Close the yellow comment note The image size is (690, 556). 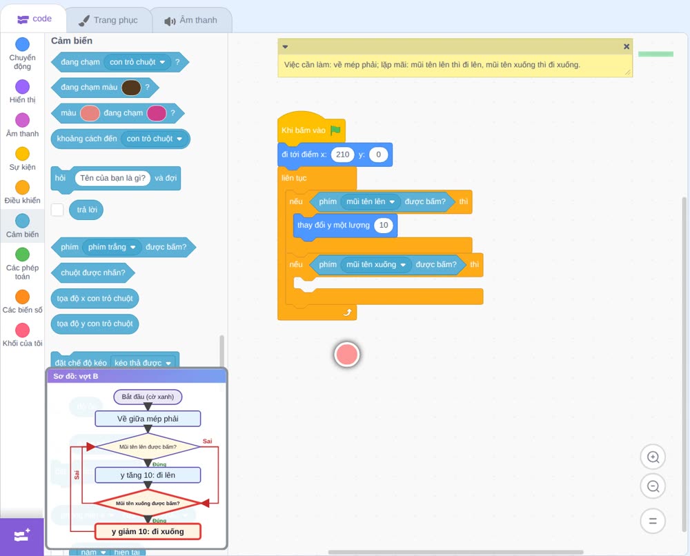[x=627, y=47]
